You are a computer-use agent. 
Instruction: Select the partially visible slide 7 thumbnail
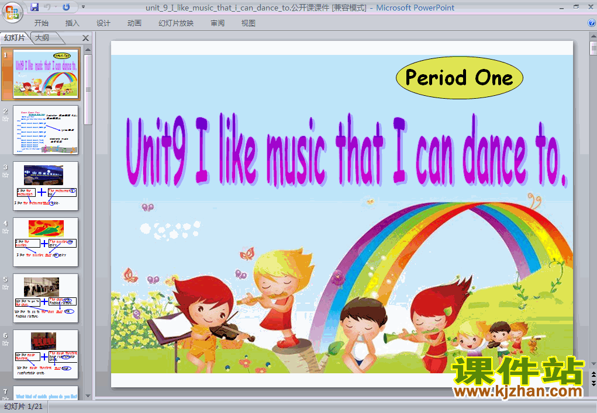(46, 393)
